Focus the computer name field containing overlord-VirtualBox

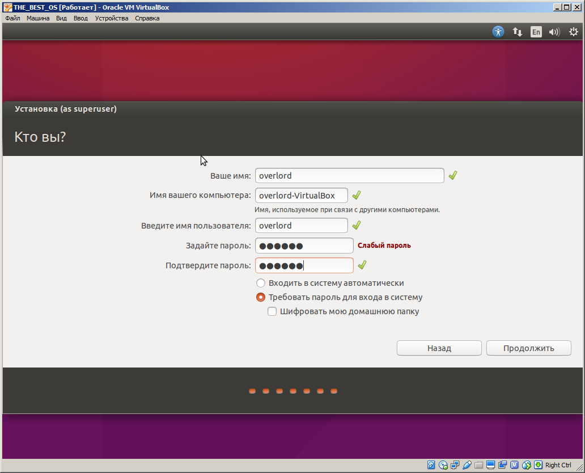[302, 195]
